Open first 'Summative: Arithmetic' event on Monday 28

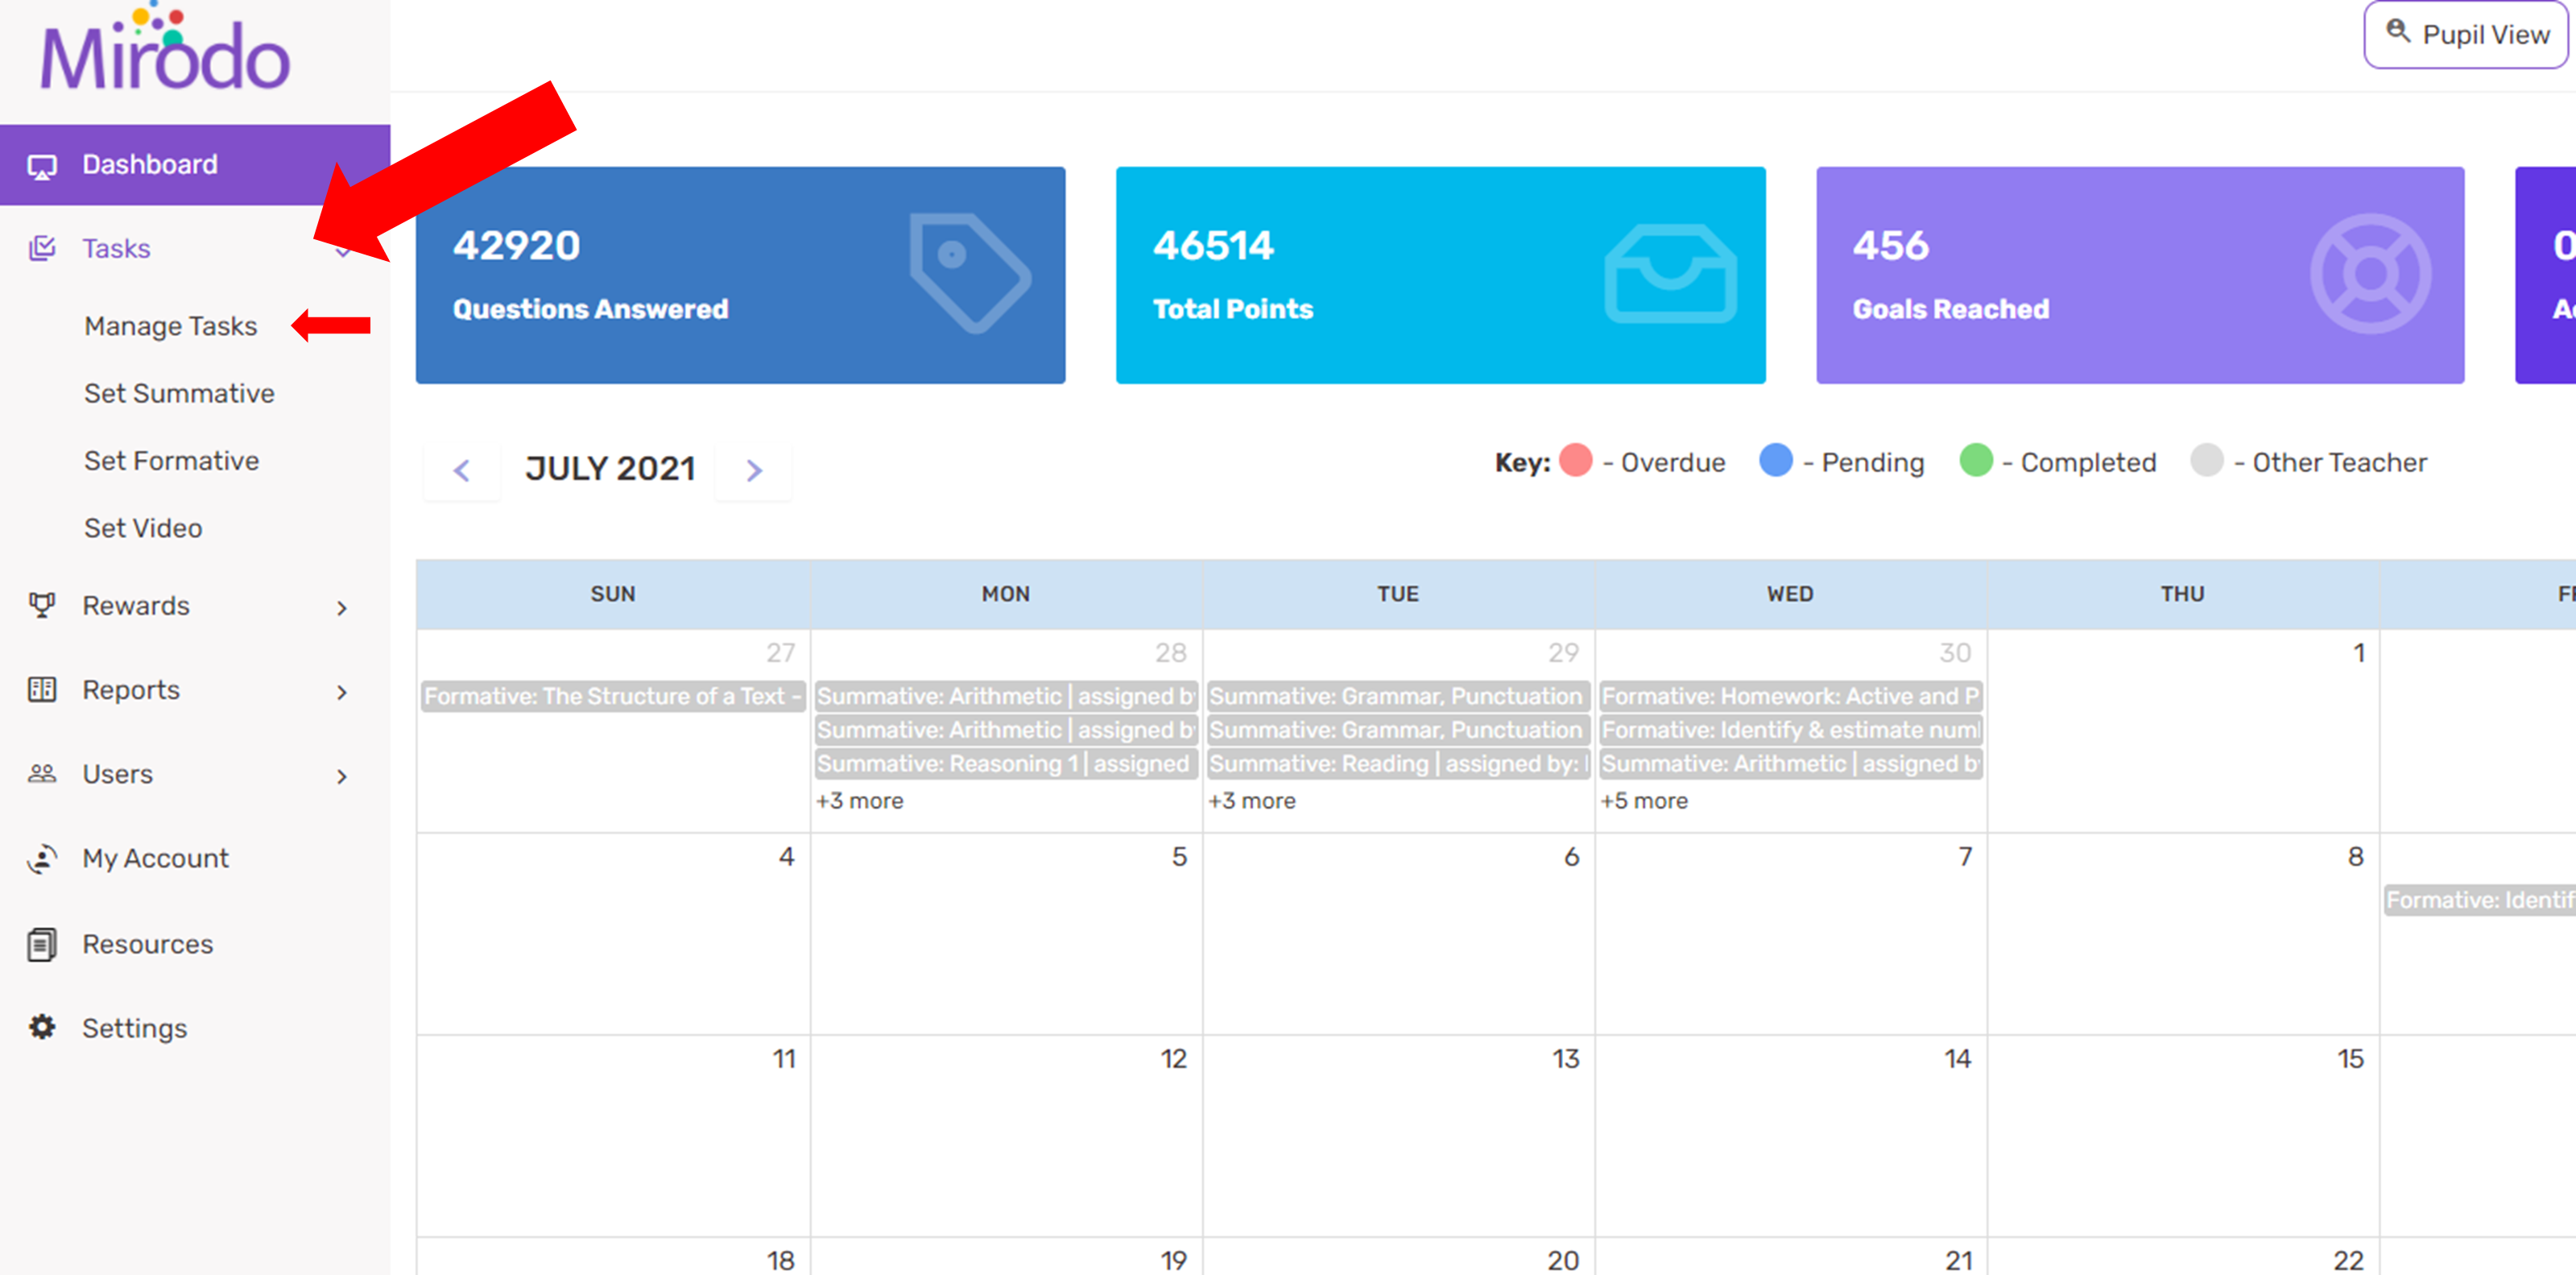pos(1006,696)
